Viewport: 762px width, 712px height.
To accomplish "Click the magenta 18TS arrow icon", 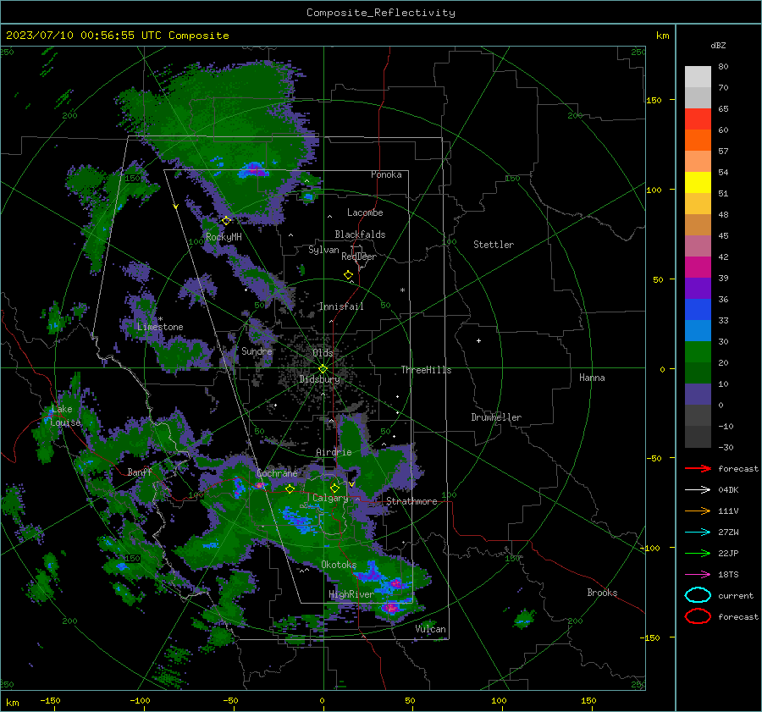I will (x=698, y=575).
